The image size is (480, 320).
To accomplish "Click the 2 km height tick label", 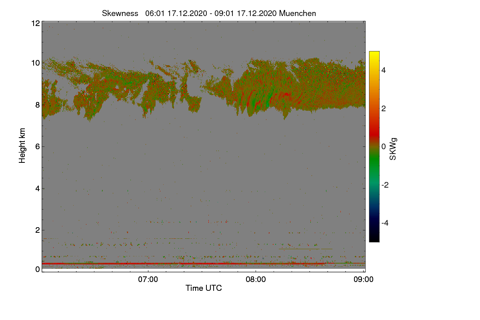I will pos(37,230).
